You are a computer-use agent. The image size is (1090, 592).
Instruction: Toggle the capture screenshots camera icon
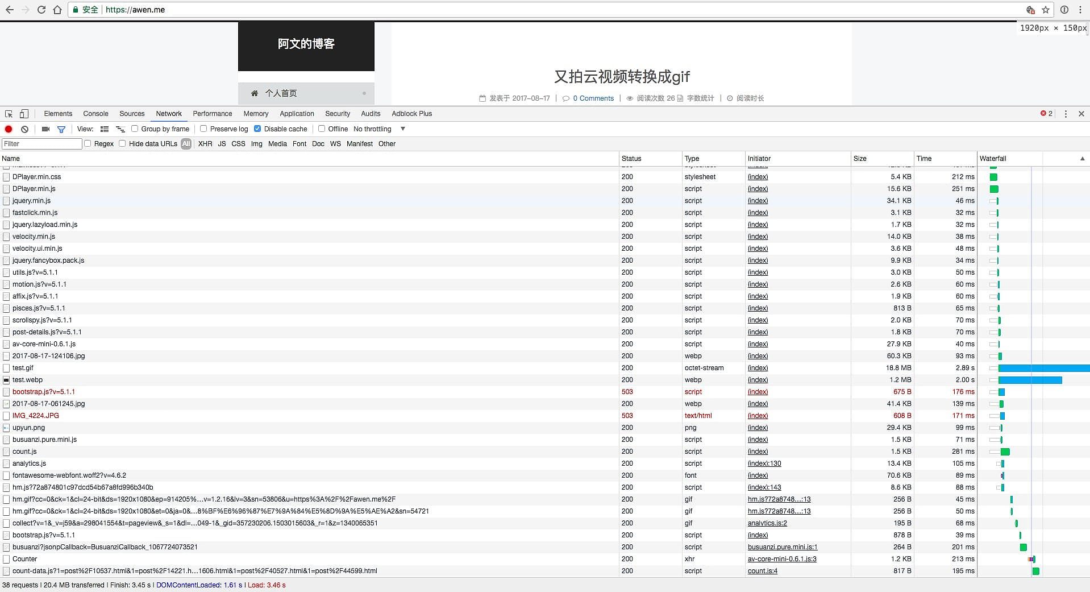[x=46, y=129]
